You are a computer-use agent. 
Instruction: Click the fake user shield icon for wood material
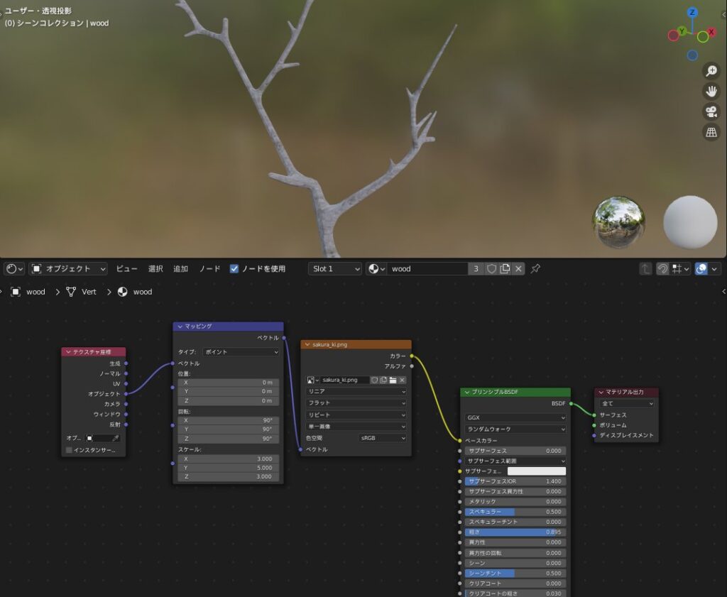(x=491, y=269)
